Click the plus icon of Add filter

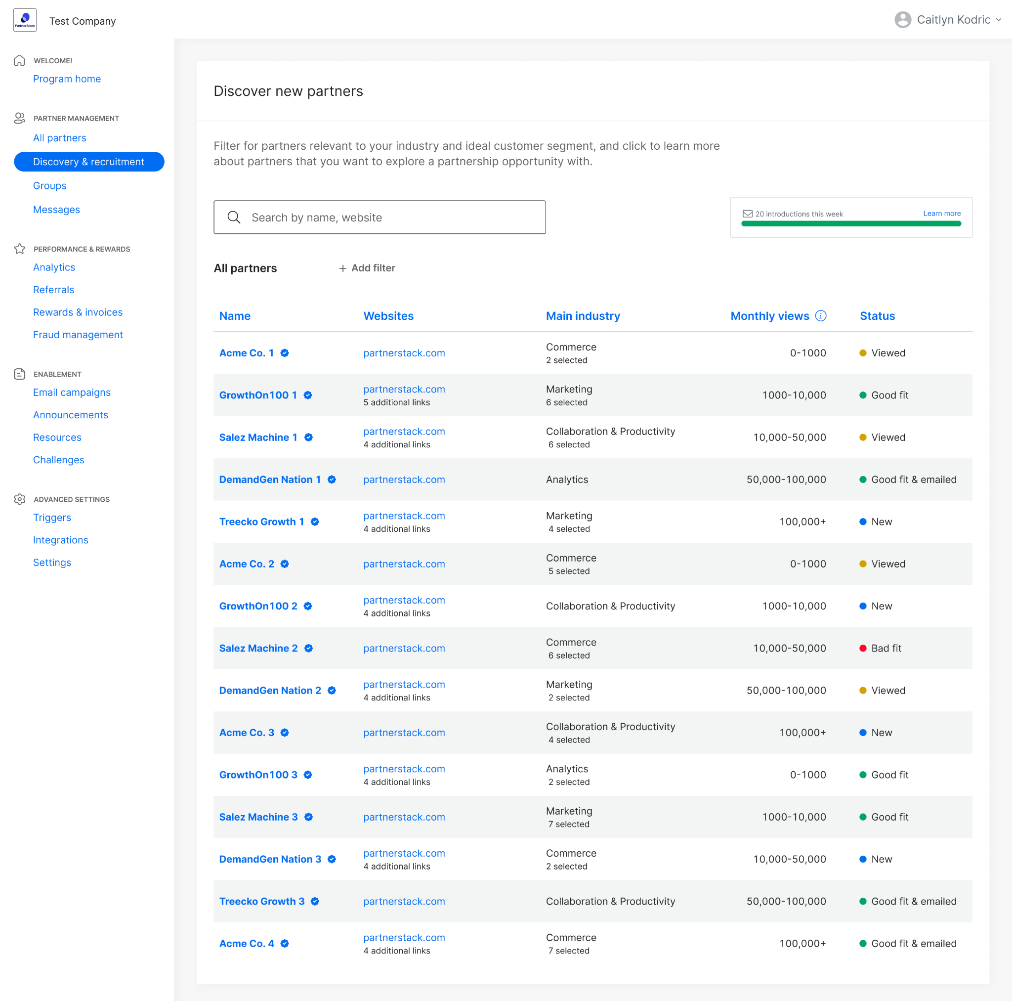coord(342,268)
